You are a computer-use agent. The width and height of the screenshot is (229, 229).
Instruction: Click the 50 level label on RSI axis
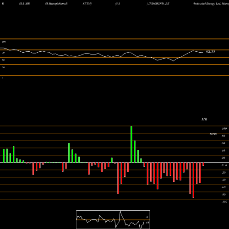pyautogui.click(x=3, y=60)
